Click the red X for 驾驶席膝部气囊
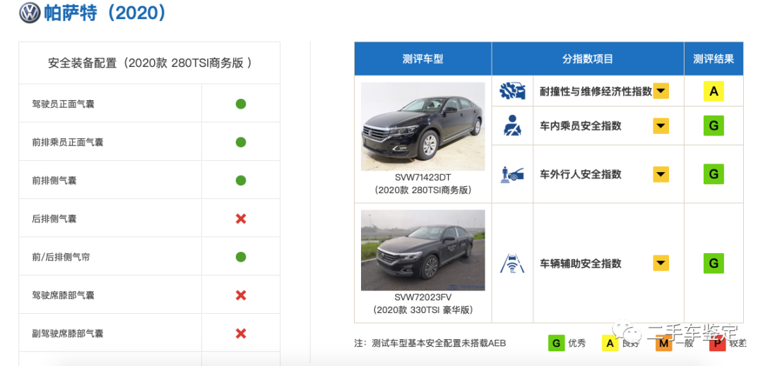763x366 pixels. click(241, 295)
